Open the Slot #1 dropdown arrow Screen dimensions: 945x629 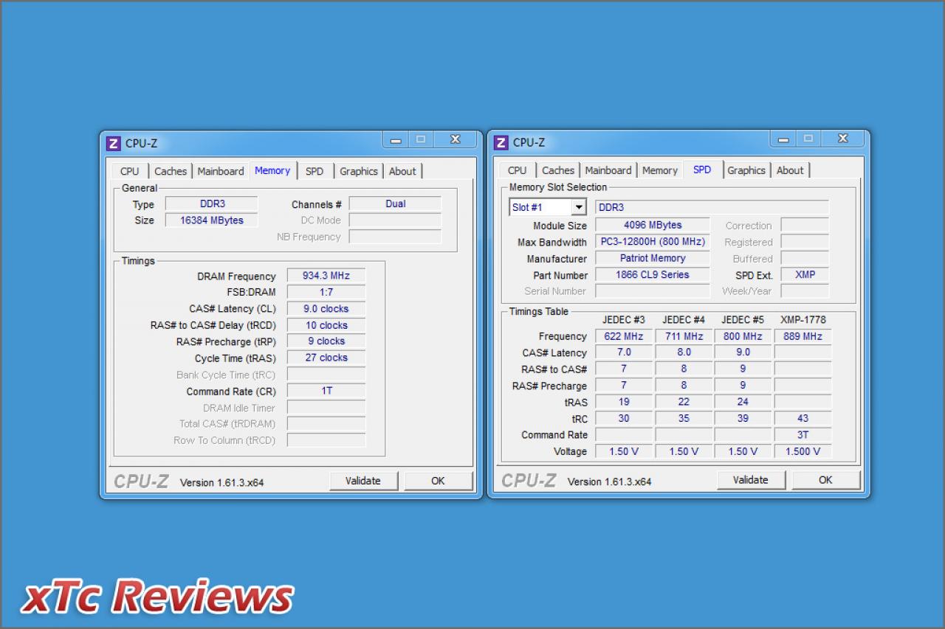579,207
